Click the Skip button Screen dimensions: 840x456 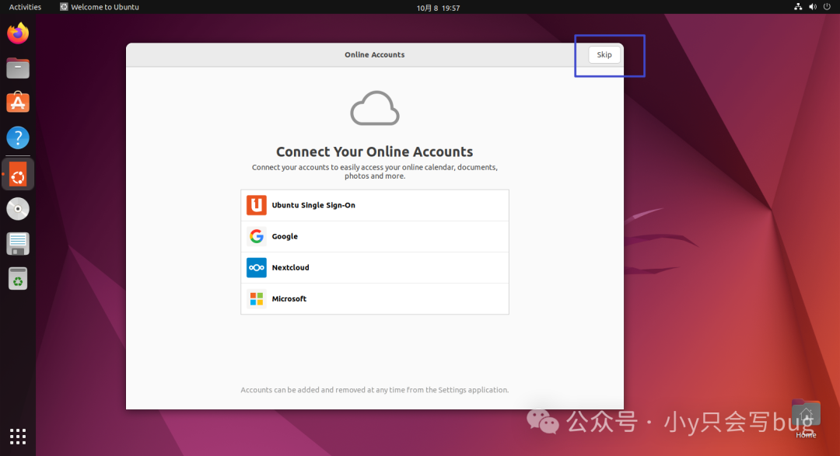coord(604,54)
